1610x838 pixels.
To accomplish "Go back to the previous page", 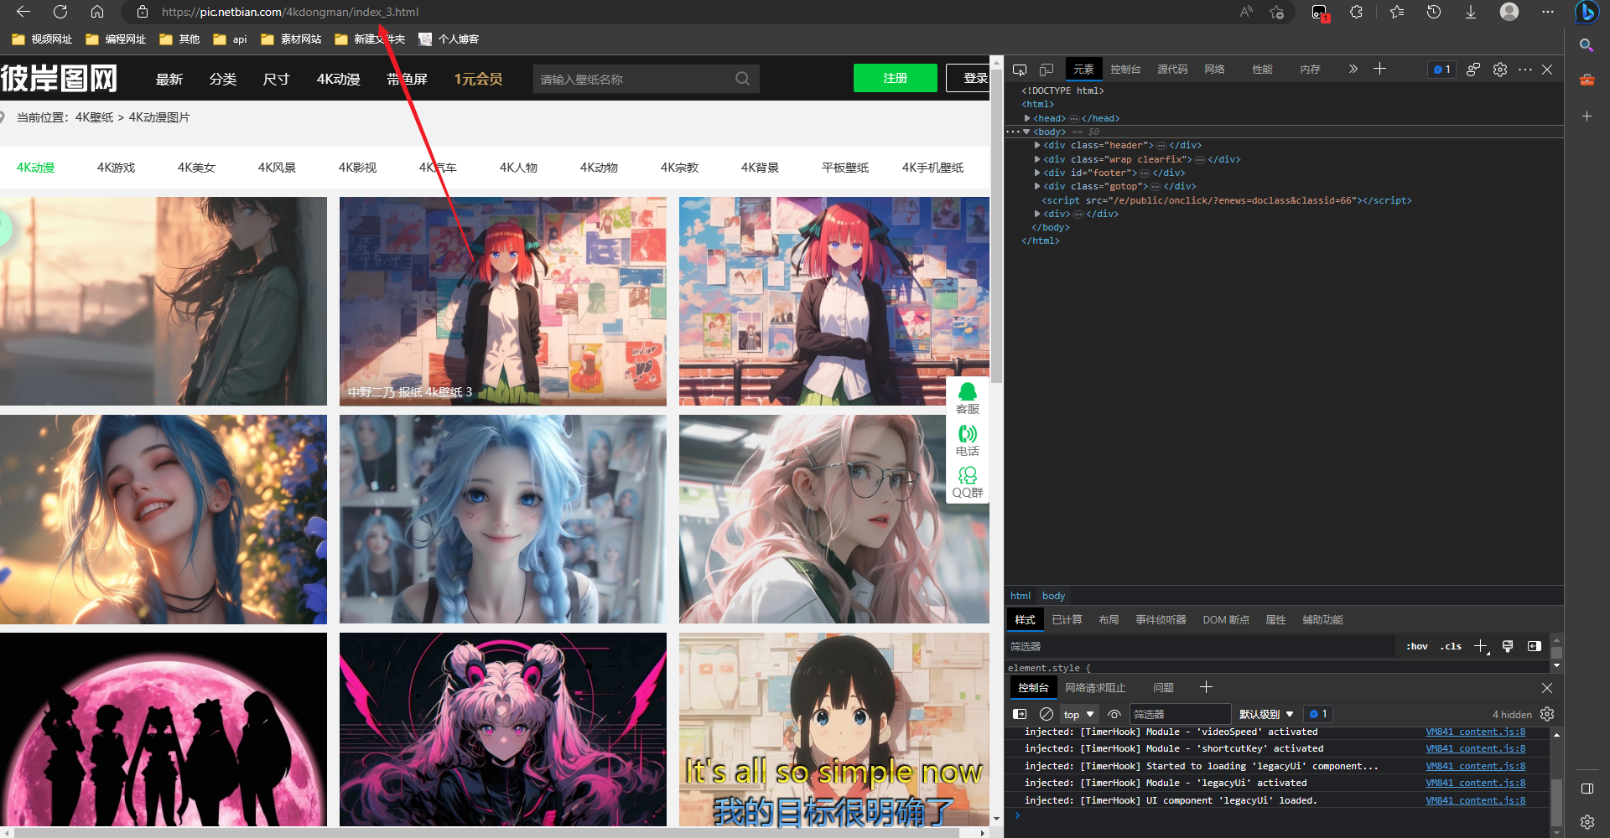I will tap(23, 12).
